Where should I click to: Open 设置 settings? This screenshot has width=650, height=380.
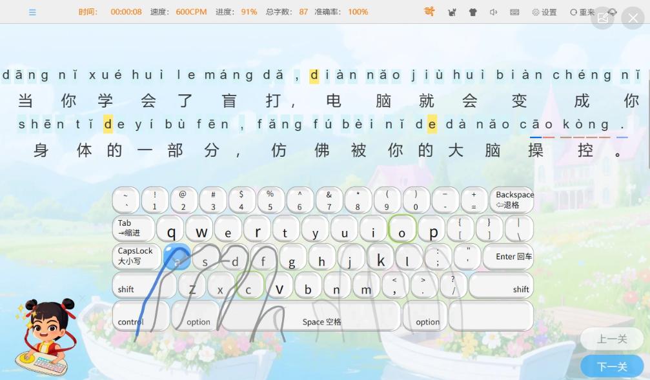(544, 12)
